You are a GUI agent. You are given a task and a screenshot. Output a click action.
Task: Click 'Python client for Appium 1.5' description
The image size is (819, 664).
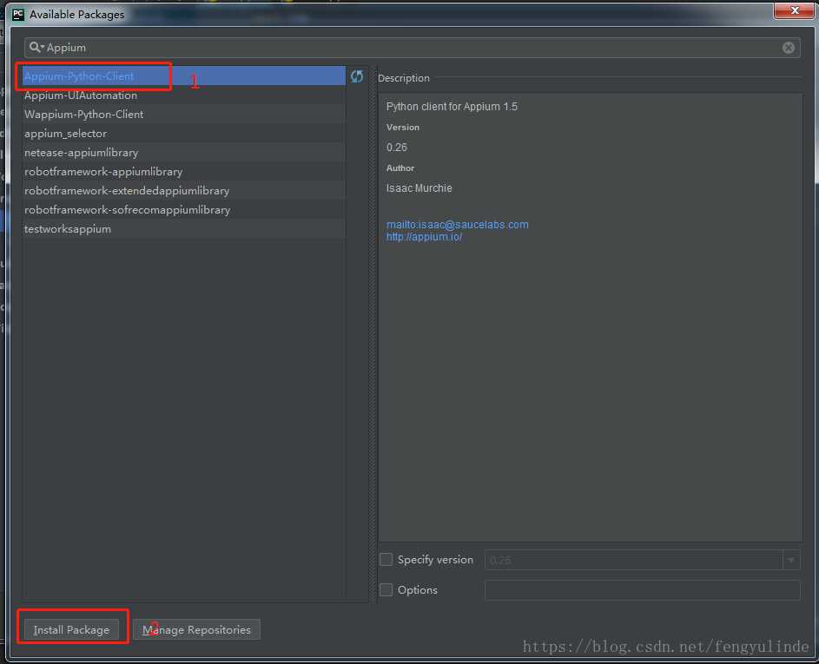pyautogui.click(x=452, y=107)
